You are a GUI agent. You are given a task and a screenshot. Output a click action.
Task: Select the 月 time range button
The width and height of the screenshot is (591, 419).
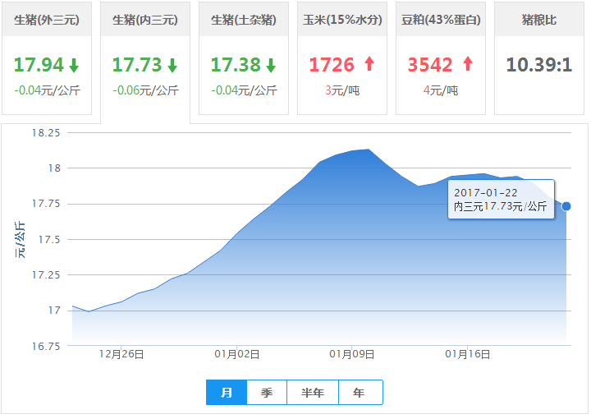click(227, 393)
